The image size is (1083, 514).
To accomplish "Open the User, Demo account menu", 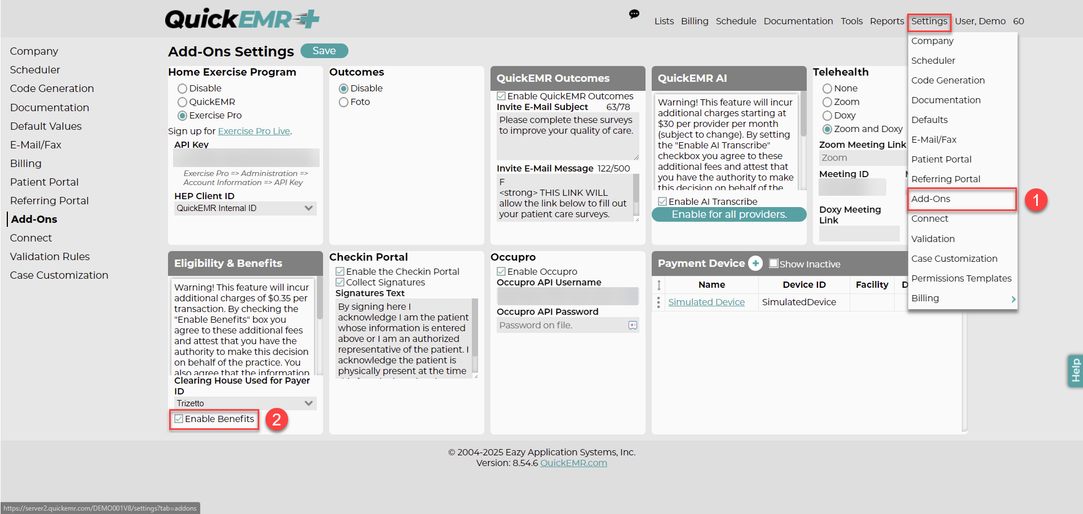I will pyautogui.click(x=980, y=21).
